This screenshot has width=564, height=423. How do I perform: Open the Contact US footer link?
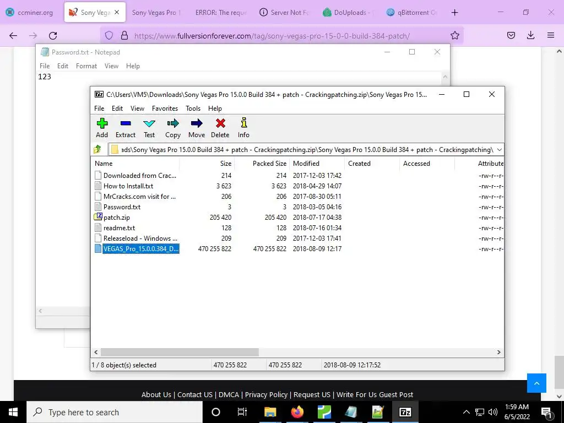195,394
